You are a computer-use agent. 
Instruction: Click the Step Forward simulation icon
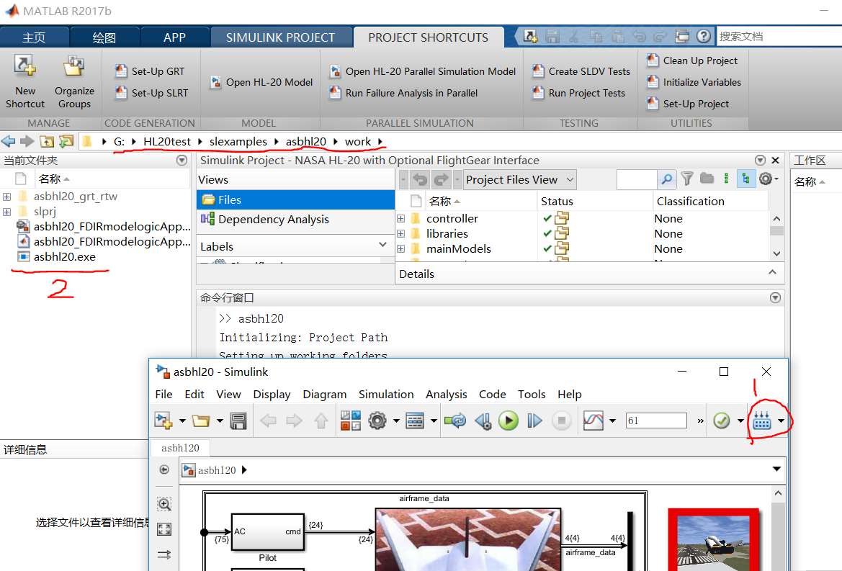click(x=534, y=420)
